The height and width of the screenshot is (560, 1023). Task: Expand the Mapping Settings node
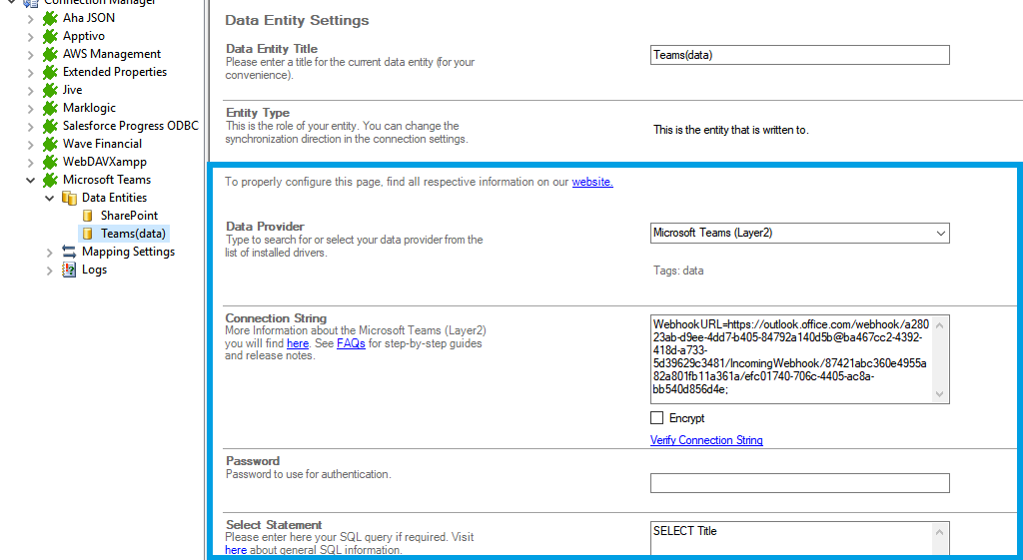[x=50, y=252]
